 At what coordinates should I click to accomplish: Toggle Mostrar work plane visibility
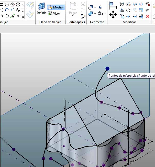pyautogui.click(x=56, y=7)
